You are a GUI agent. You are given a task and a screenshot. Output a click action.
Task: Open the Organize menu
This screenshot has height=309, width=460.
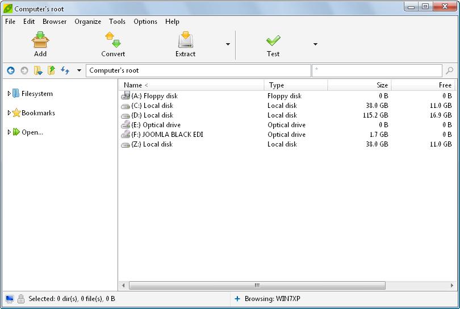(x=87, y=22)
